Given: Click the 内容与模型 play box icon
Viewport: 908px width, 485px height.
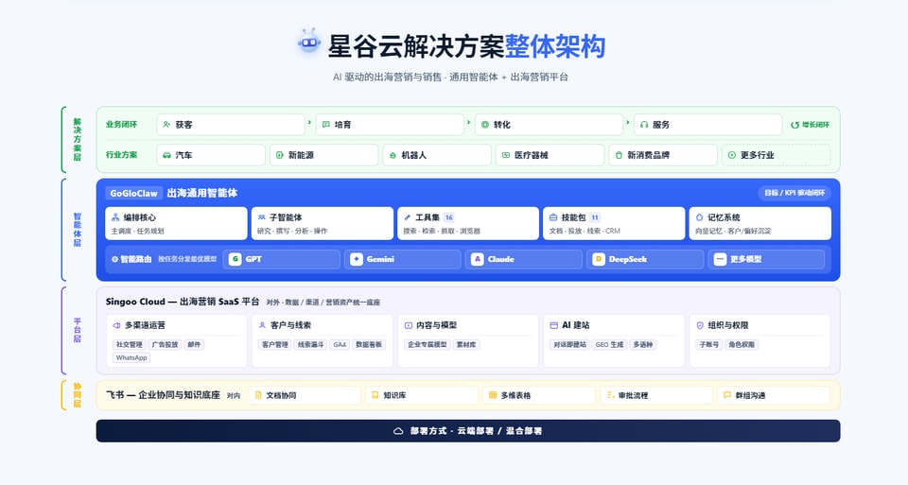Looking at the screenshot, I should click(x=409, y=325).
